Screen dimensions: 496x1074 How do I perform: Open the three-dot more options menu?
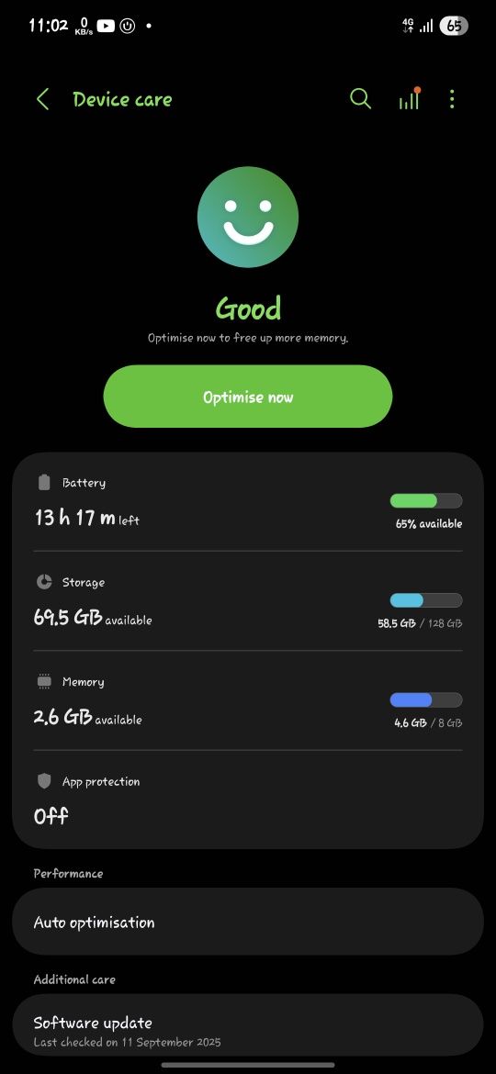coord(452,99)
